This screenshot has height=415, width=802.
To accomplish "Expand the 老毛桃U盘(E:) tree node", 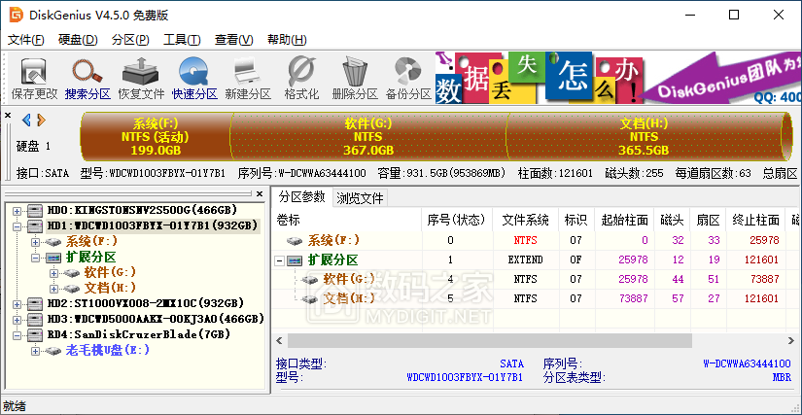I will [35, 351].
